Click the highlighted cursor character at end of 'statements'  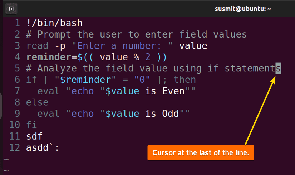tap(278, 68)
